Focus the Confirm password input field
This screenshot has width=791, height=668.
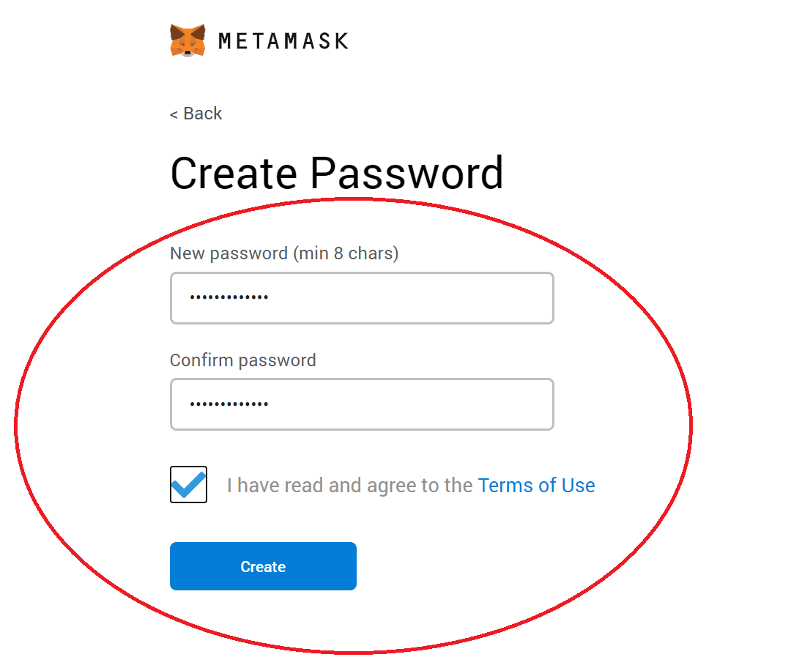[x=363, y=404]
